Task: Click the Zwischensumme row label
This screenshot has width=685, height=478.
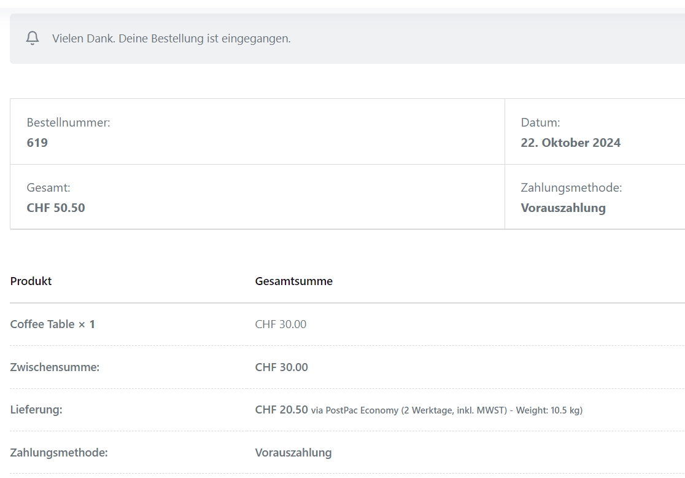Action: [55, 367]
